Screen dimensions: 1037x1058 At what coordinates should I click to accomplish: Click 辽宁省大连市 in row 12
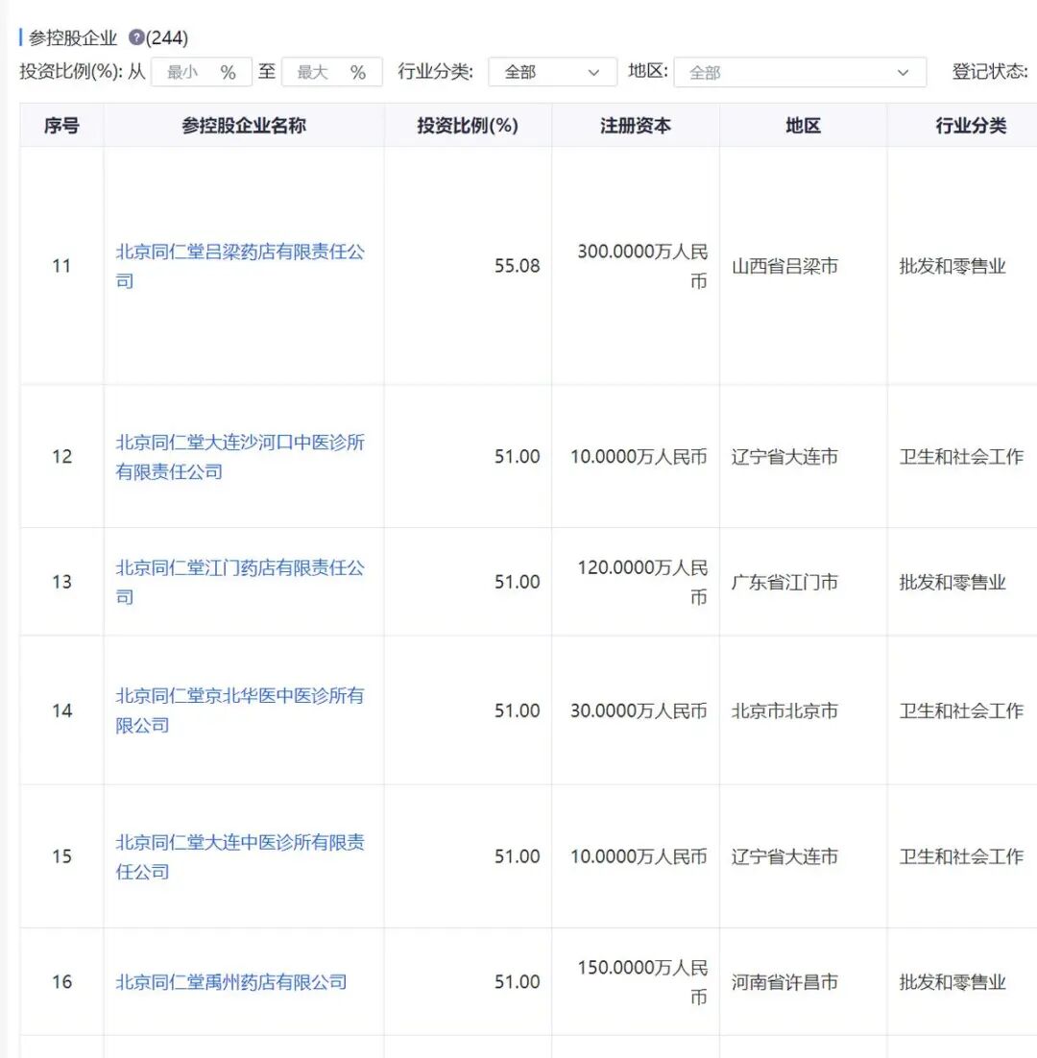[784, 457]
